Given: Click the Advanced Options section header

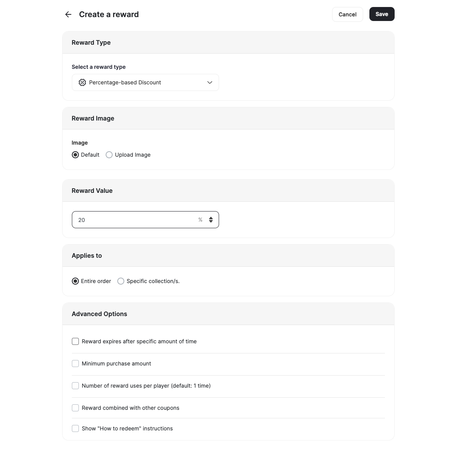Looking at the screenshot, I should pos(99,314).
